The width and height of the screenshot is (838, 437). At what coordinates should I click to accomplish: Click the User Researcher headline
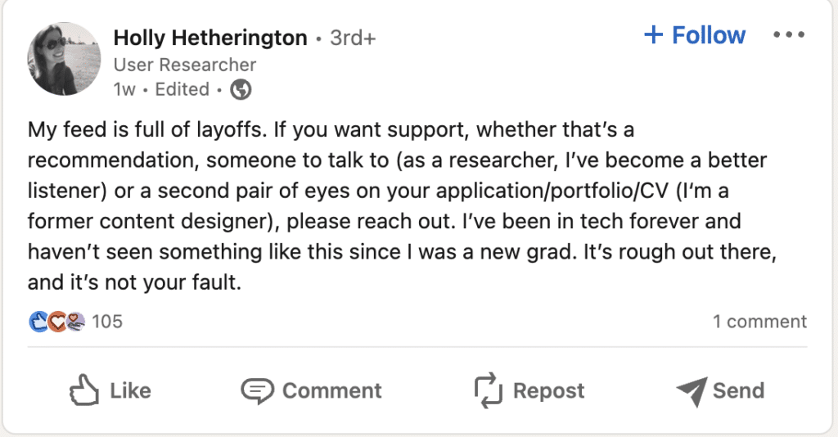click(x=185, y=65)
